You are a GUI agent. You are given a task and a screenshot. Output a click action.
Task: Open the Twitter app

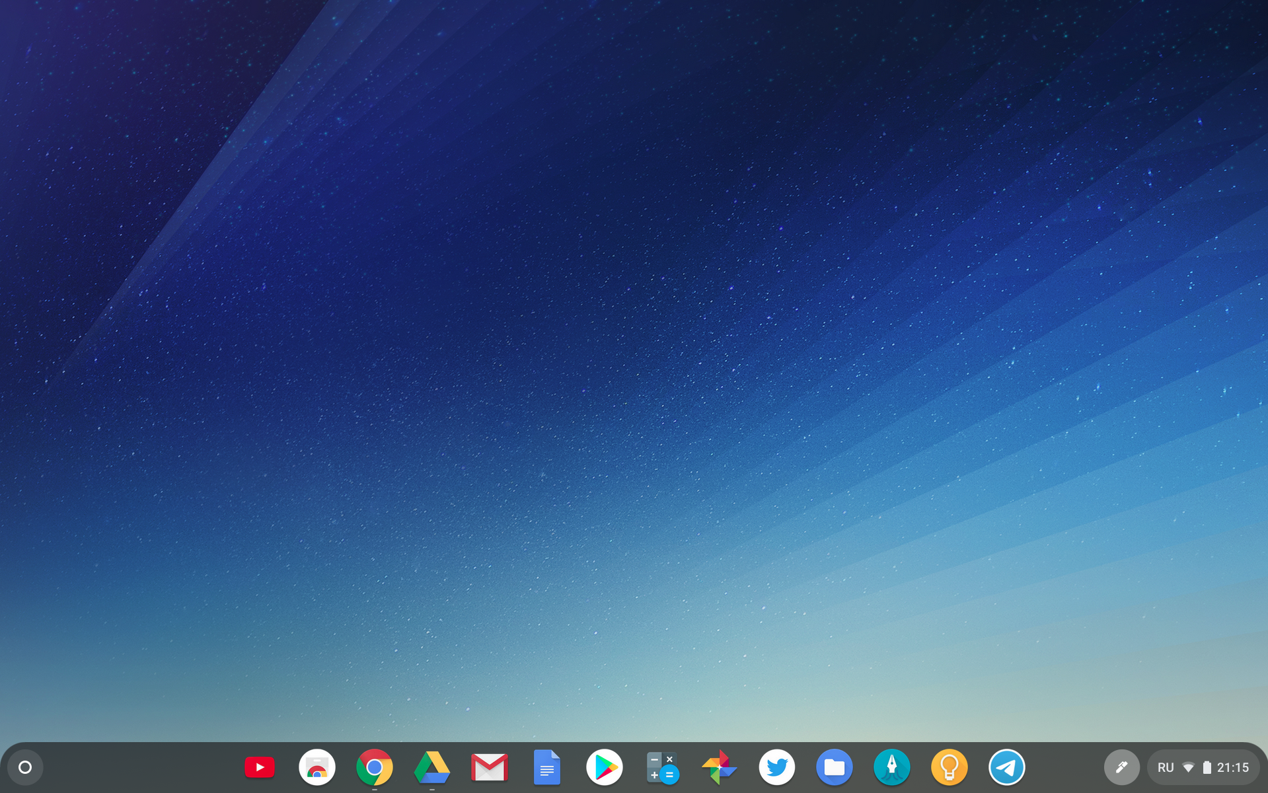pos(777,767)
